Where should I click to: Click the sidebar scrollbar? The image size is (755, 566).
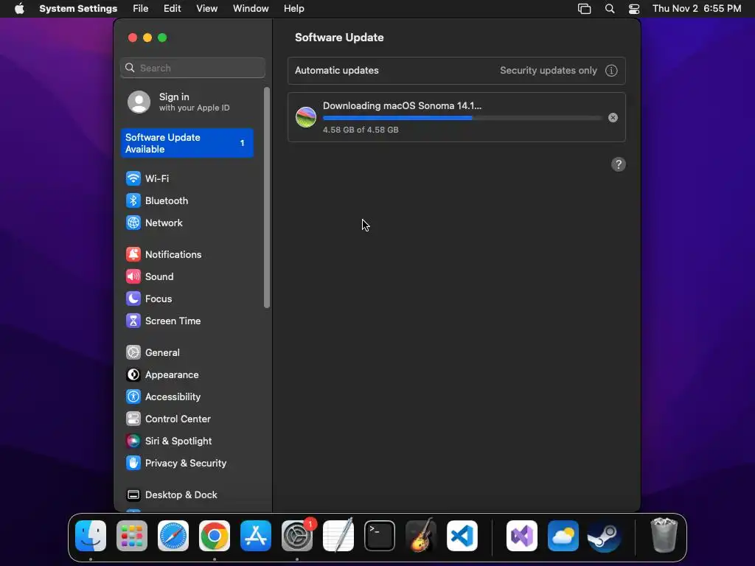point(267,198)
